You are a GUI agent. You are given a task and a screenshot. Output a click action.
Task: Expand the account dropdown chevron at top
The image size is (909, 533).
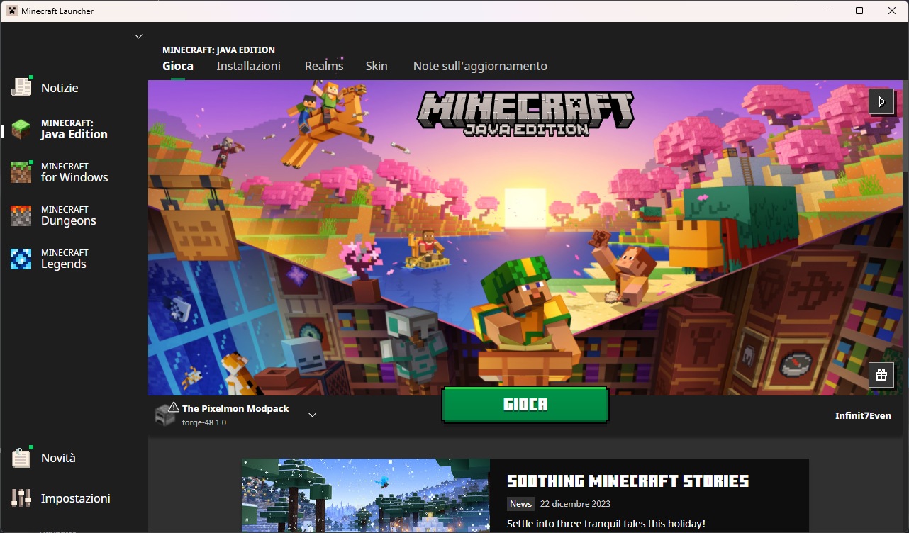[138, 36]
